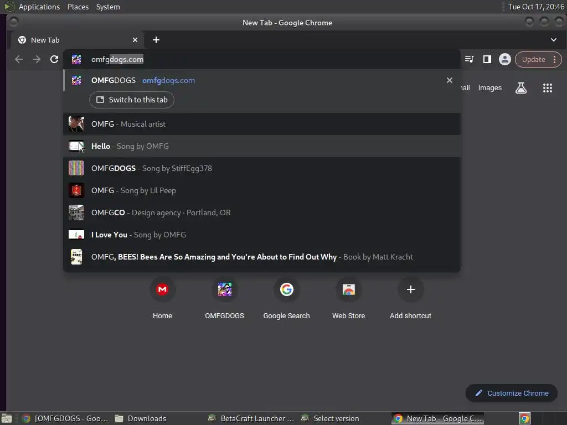Remove the omfgdogs.com suggestion
567x425 pixels.
(x=449, y=80)
